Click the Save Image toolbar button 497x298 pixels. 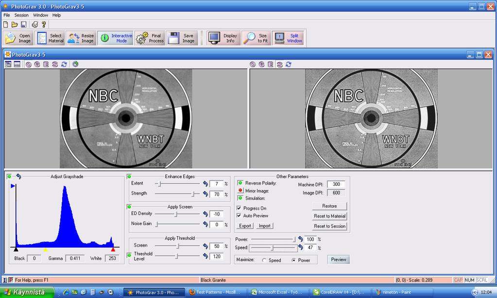tap(182, 38)
